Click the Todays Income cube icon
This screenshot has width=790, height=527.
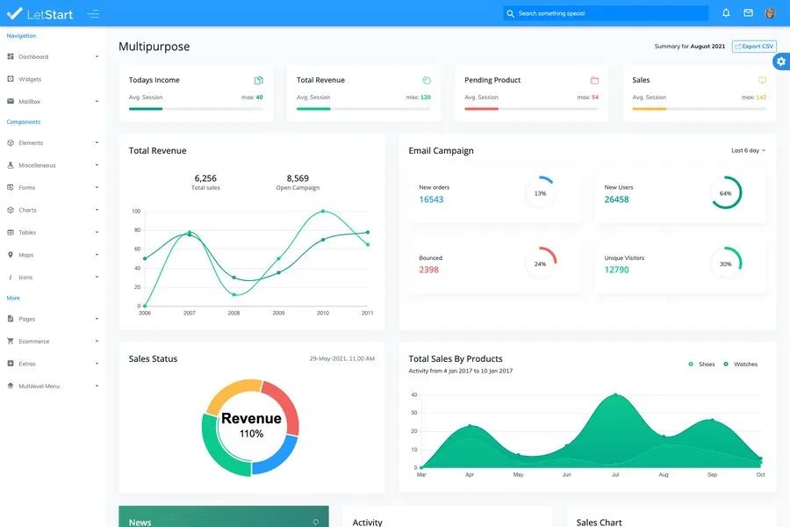[x=259, y=80]
